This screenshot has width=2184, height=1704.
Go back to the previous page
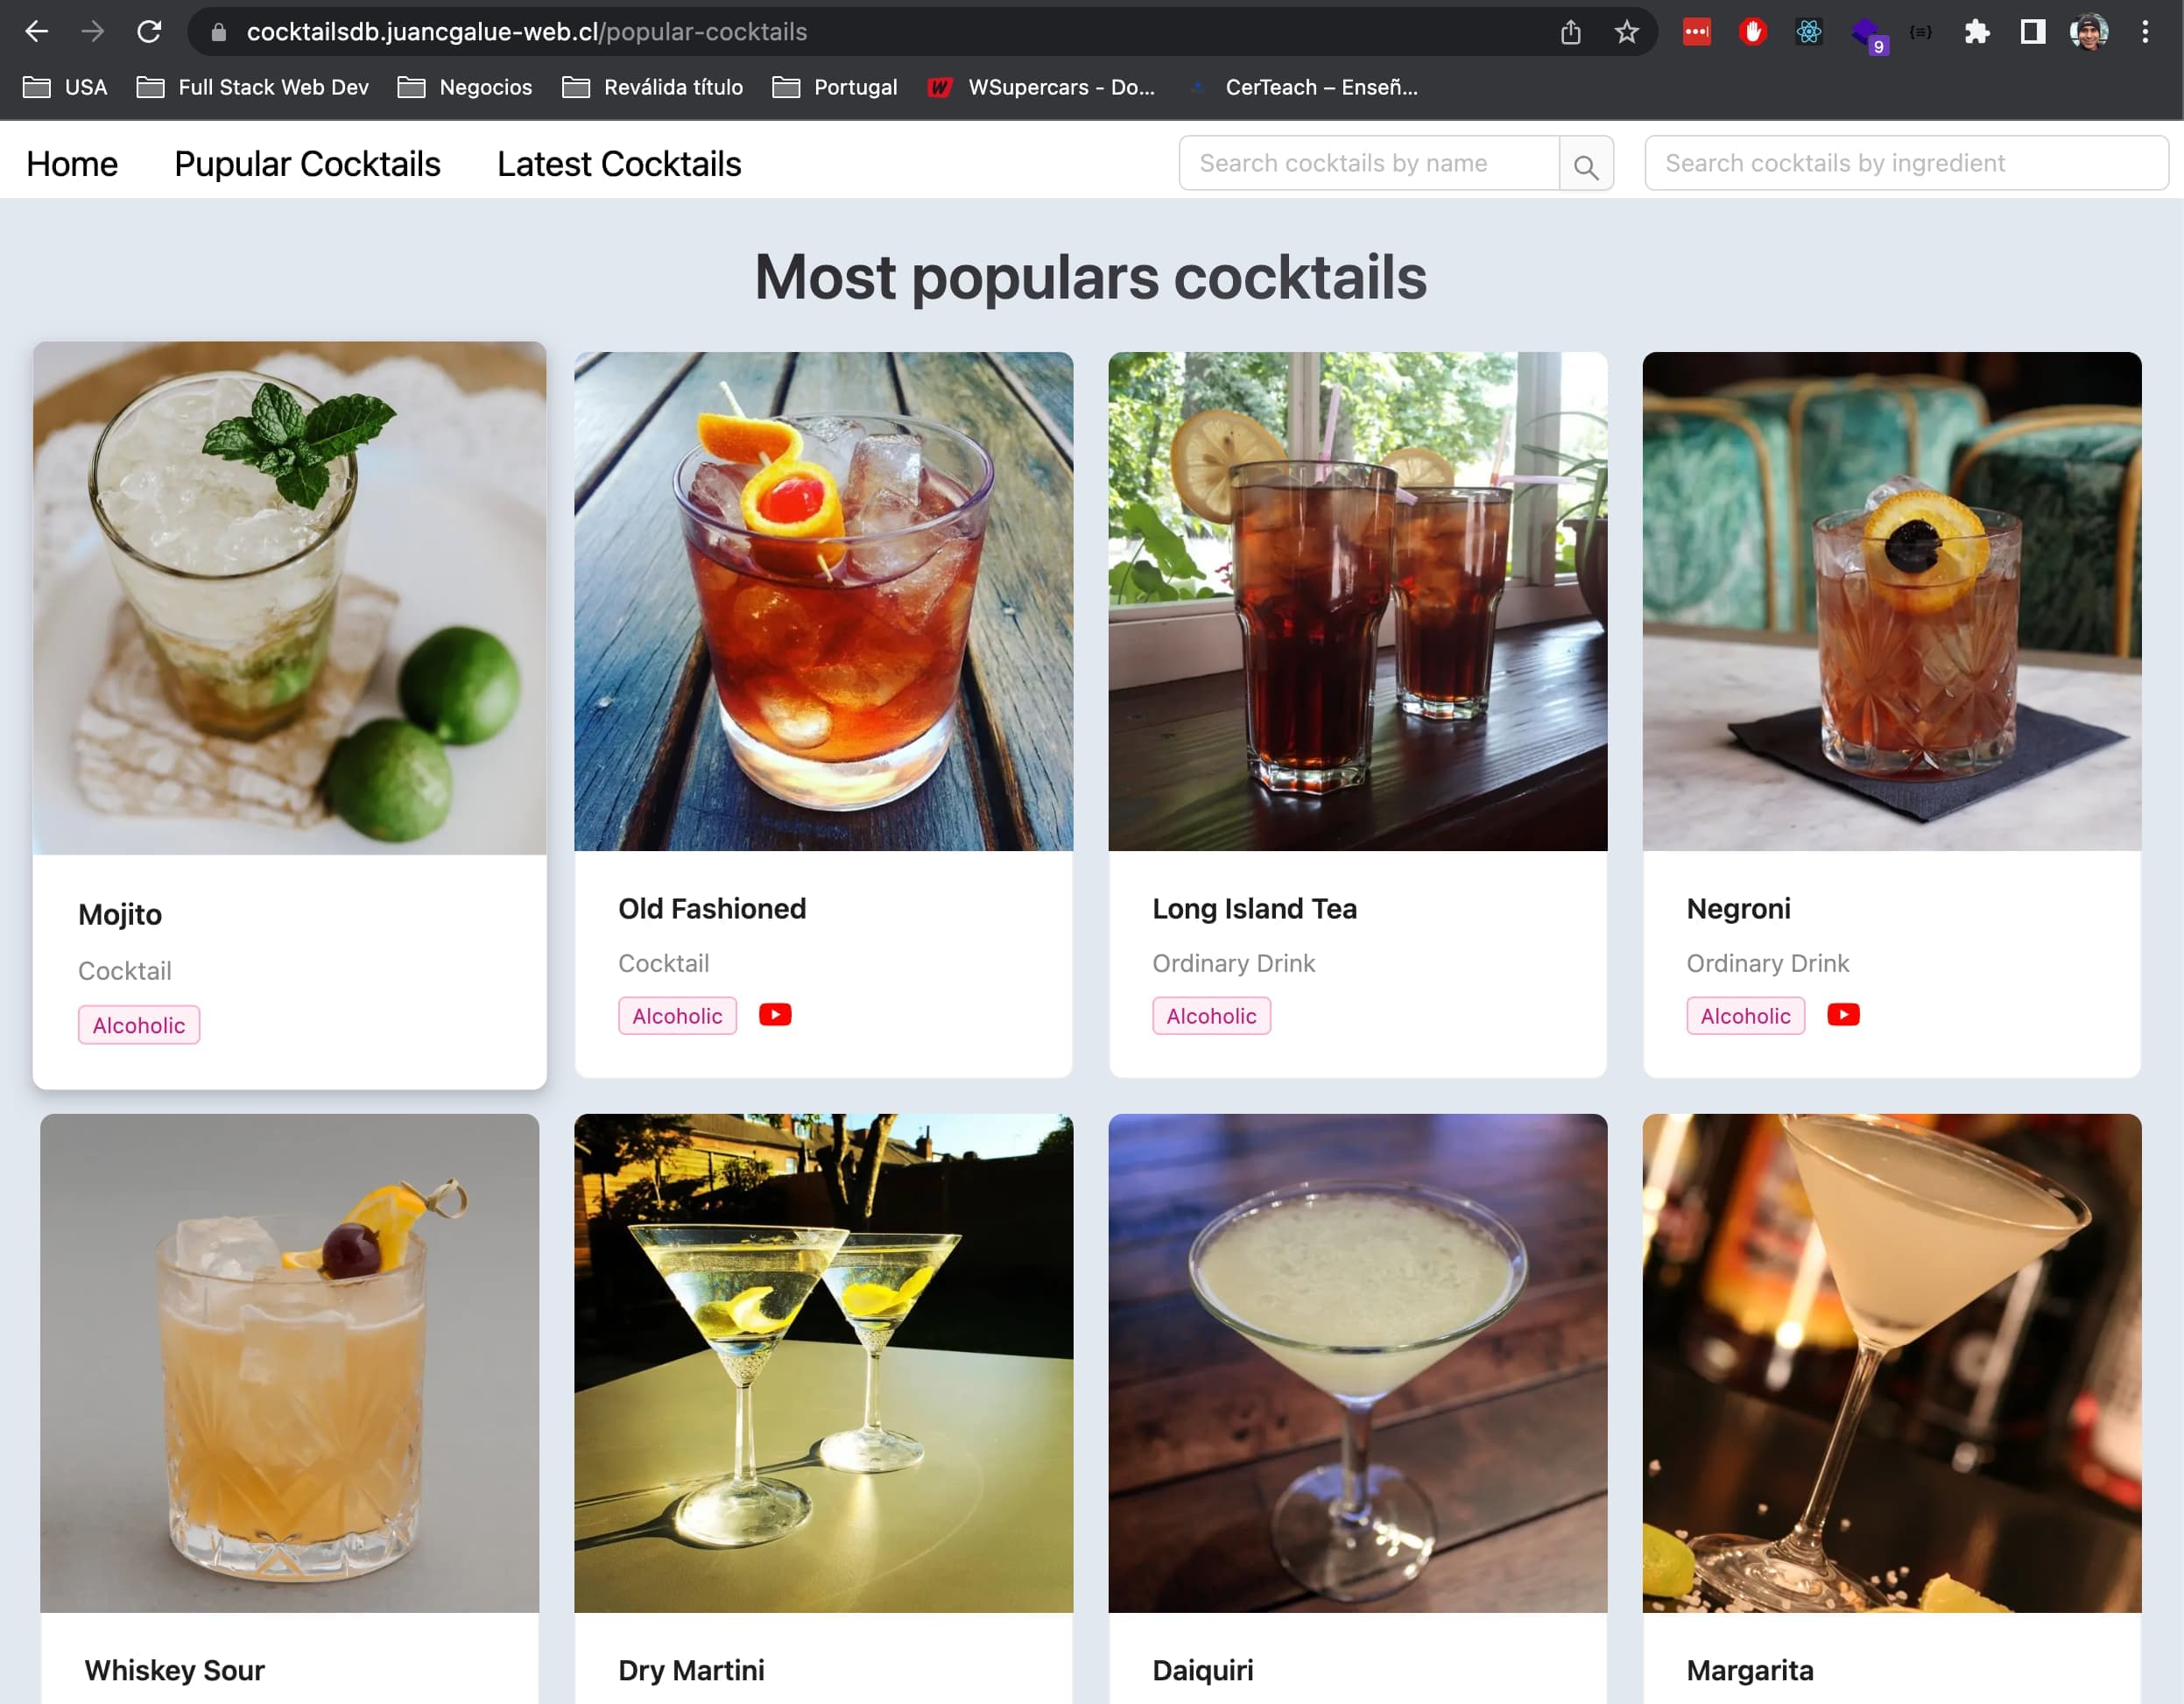37,32
